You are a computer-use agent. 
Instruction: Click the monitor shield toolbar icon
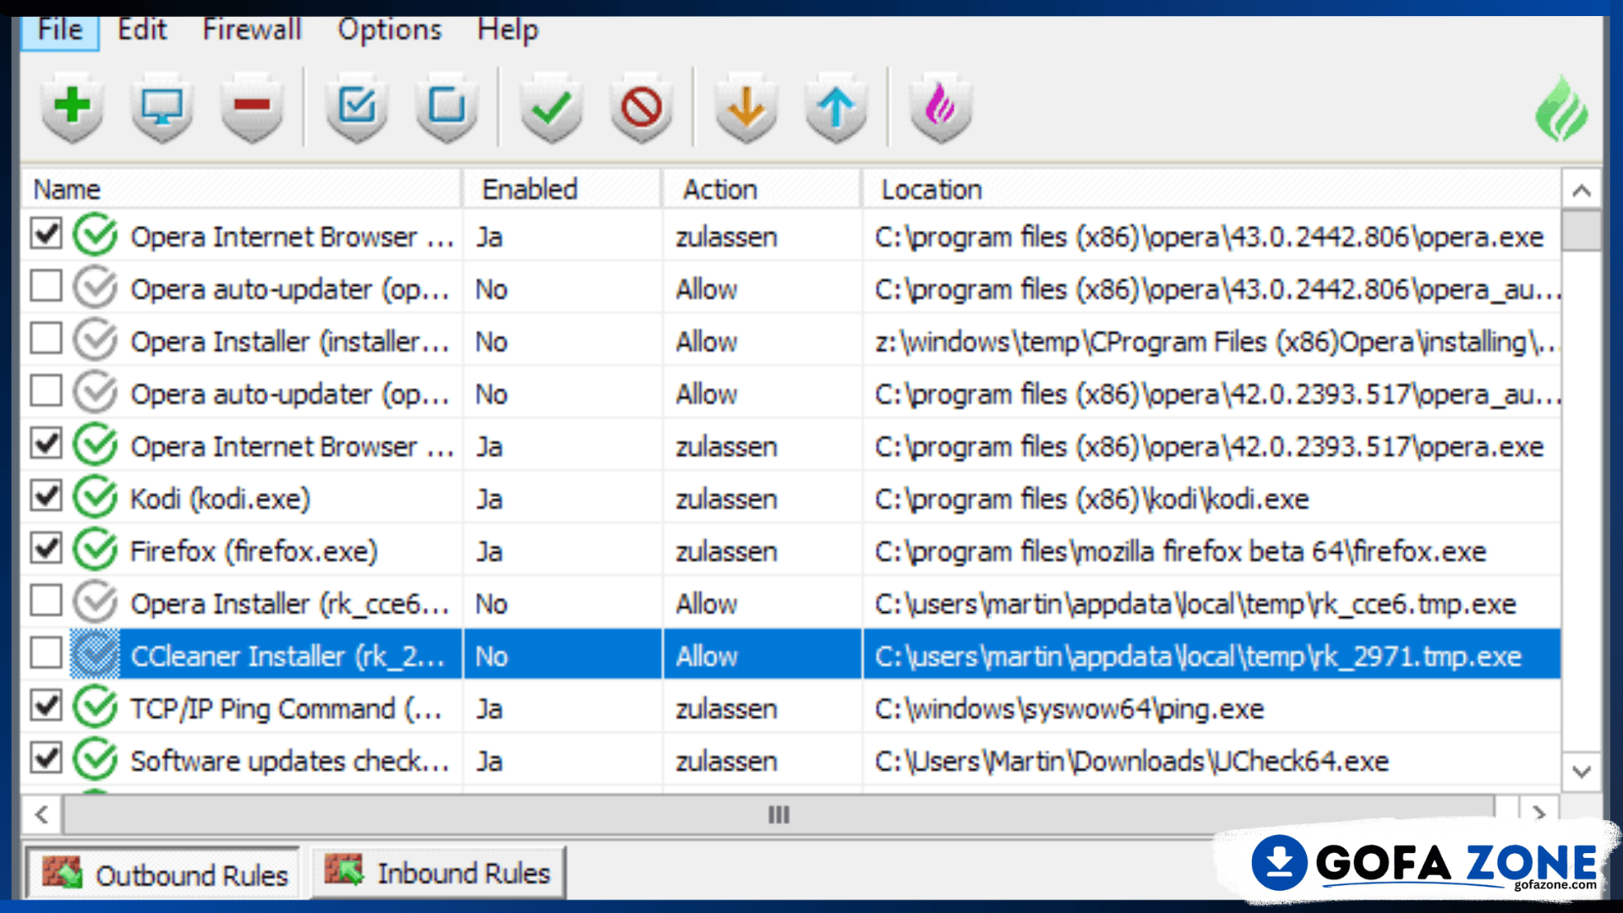161,107
